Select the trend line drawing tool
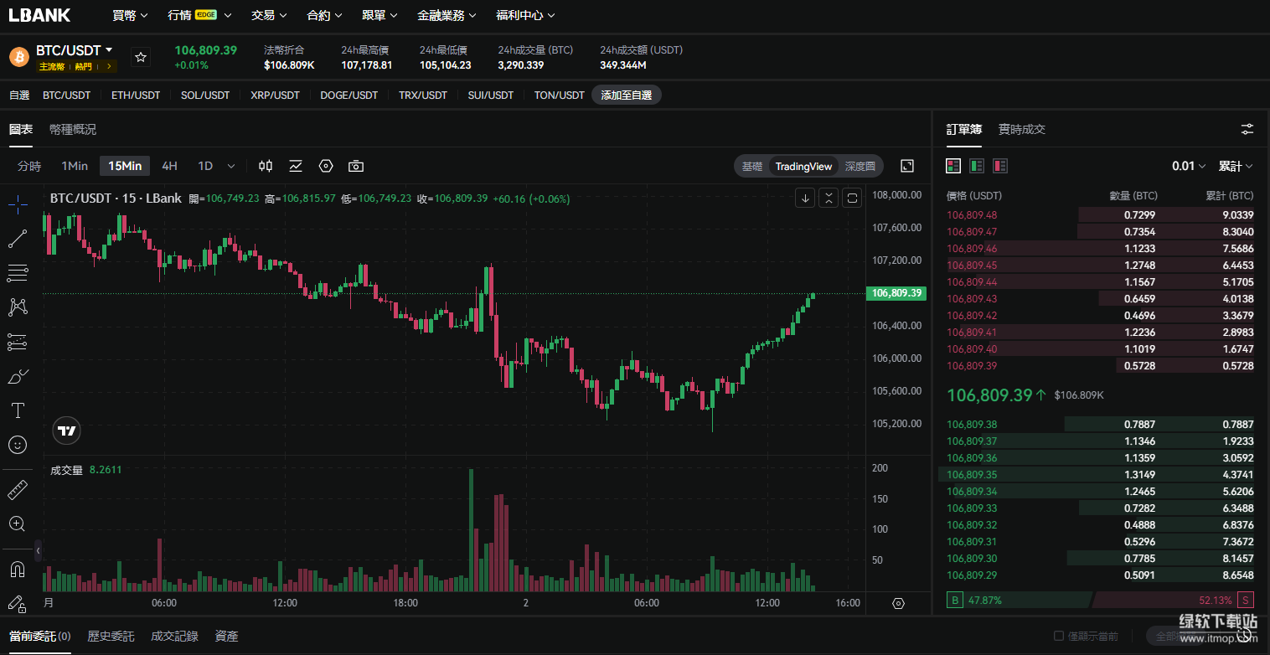The image size is (1270, 655). tap(18, 239)
